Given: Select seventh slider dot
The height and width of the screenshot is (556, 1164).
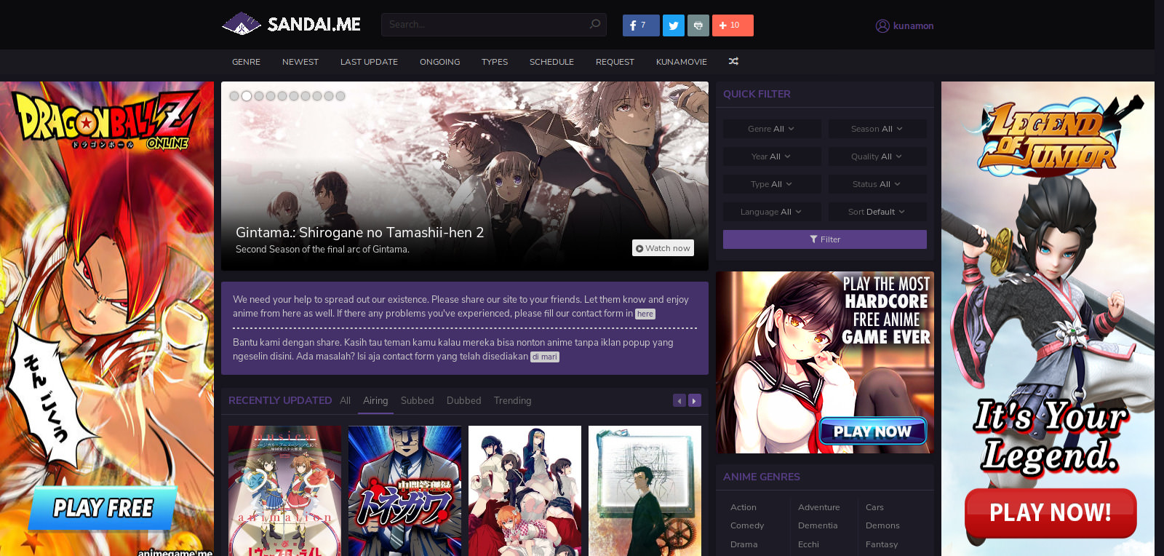Looking at the screenshot, I should coord(306,96).
